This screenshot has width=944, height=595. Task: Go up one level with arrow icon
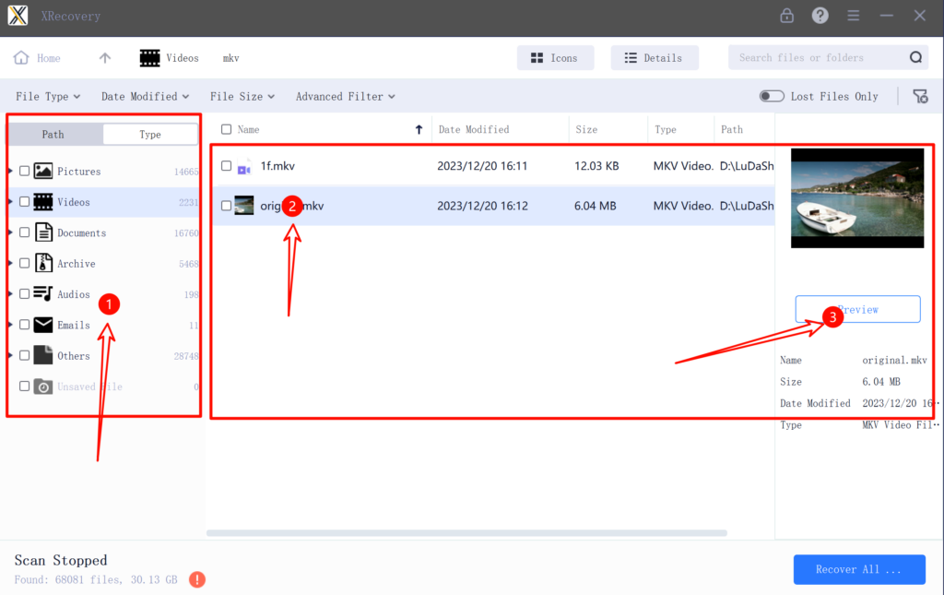pos(105,58)
